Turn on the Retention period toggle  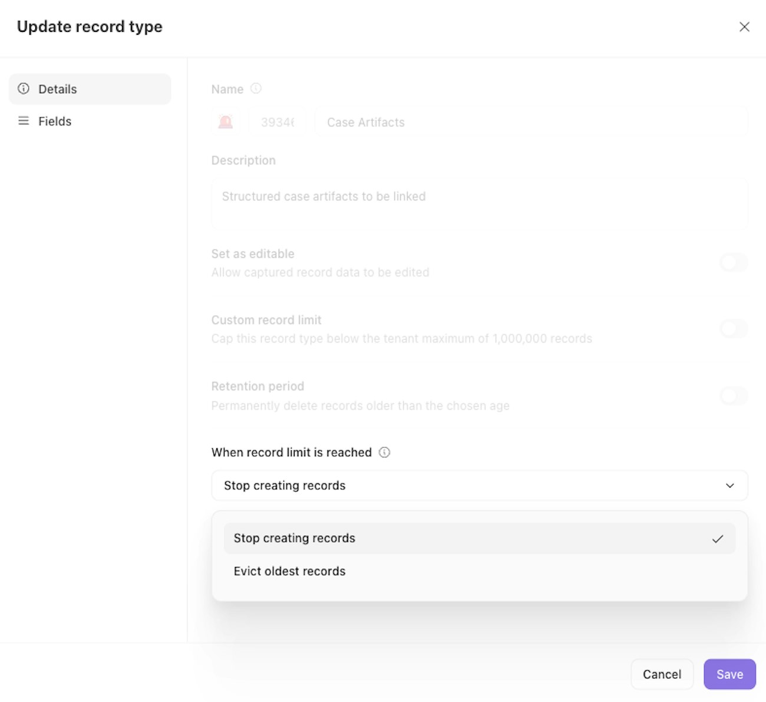point(734,396)
